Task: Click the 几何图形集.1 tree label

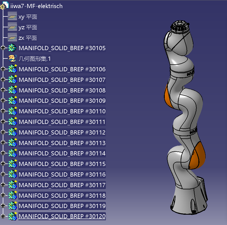Action: 35,59
